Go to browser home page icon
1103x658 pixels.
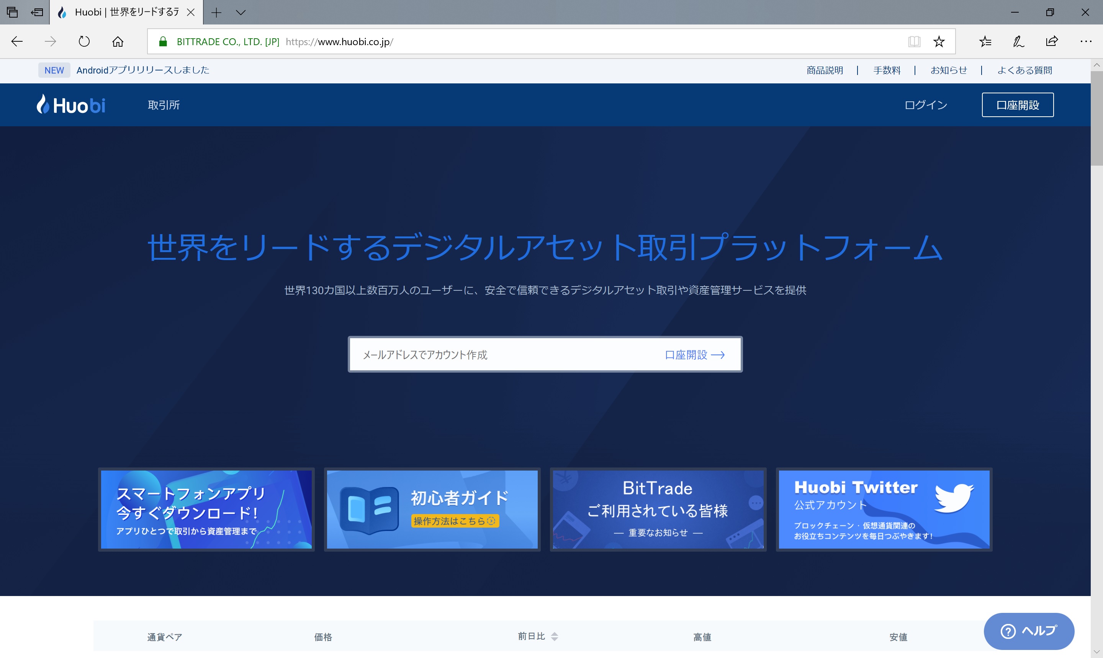pos(118,42)
